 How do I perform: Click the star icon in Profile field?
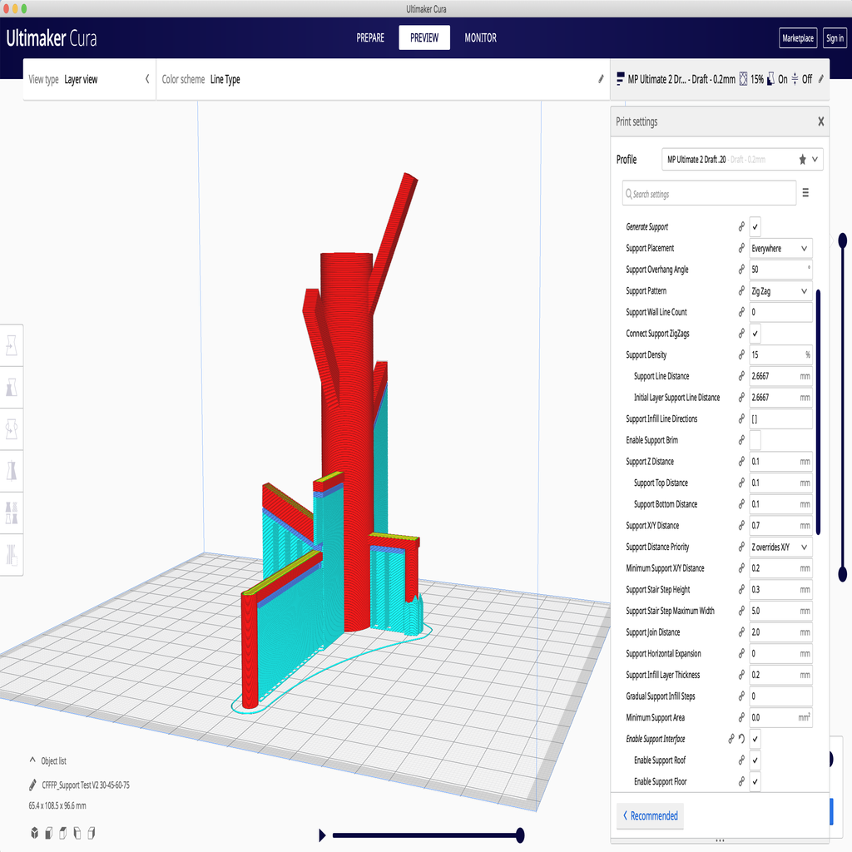(x=802, y=160)
